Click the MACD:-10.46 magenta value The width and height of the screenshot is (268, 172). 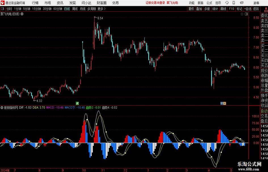55,108
